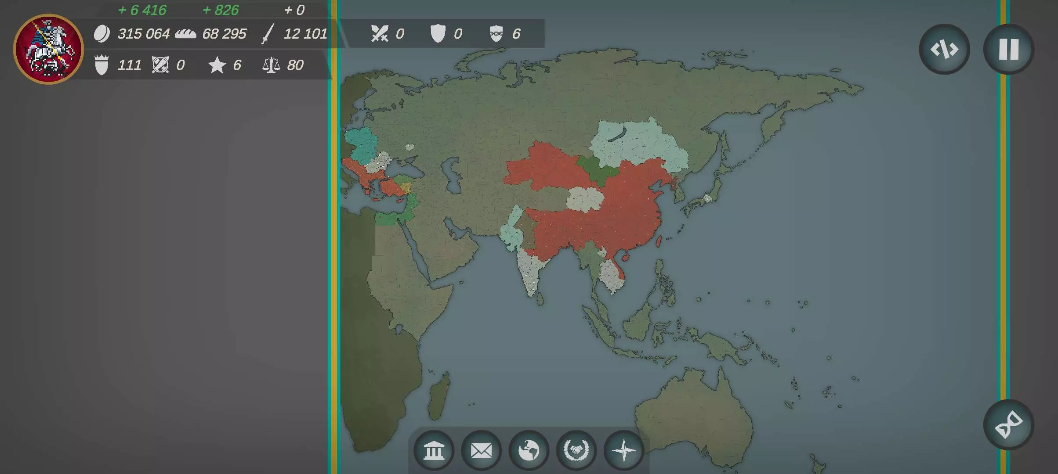The height and width of the screenshot is (474, 1058).
Task: Pause the game
Action: [x=1008, y=49]
